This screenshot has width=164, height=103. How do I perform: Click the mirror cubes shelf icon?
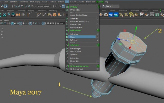pyautogui.click(x=18, y=15)
